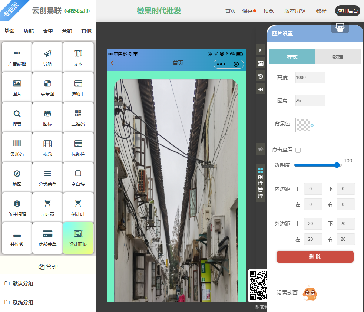Insert the 倒计时 countdown component
This screenshot has height=312, width=364.
tap(78, 207)
